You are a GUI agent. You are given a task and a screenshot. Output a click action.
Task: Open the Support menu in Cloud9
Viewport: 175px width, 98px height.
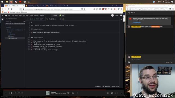point(42,15)
